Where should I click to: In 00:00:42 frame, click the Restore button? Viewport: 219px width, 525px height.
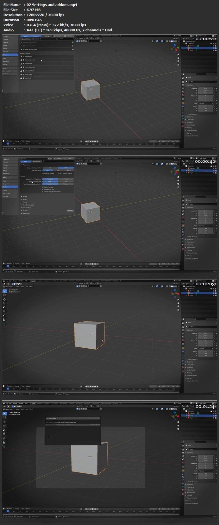click(x=70, y=211)
